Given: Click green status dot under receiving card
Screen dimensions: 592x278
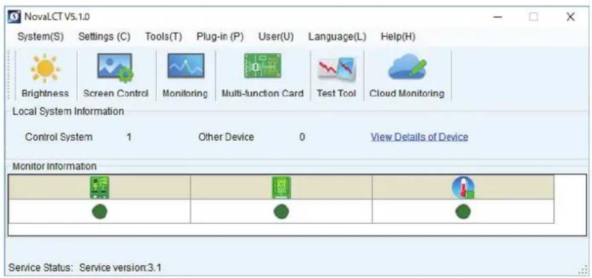Looking at the screenshot, I should click(x=281, y=212).
